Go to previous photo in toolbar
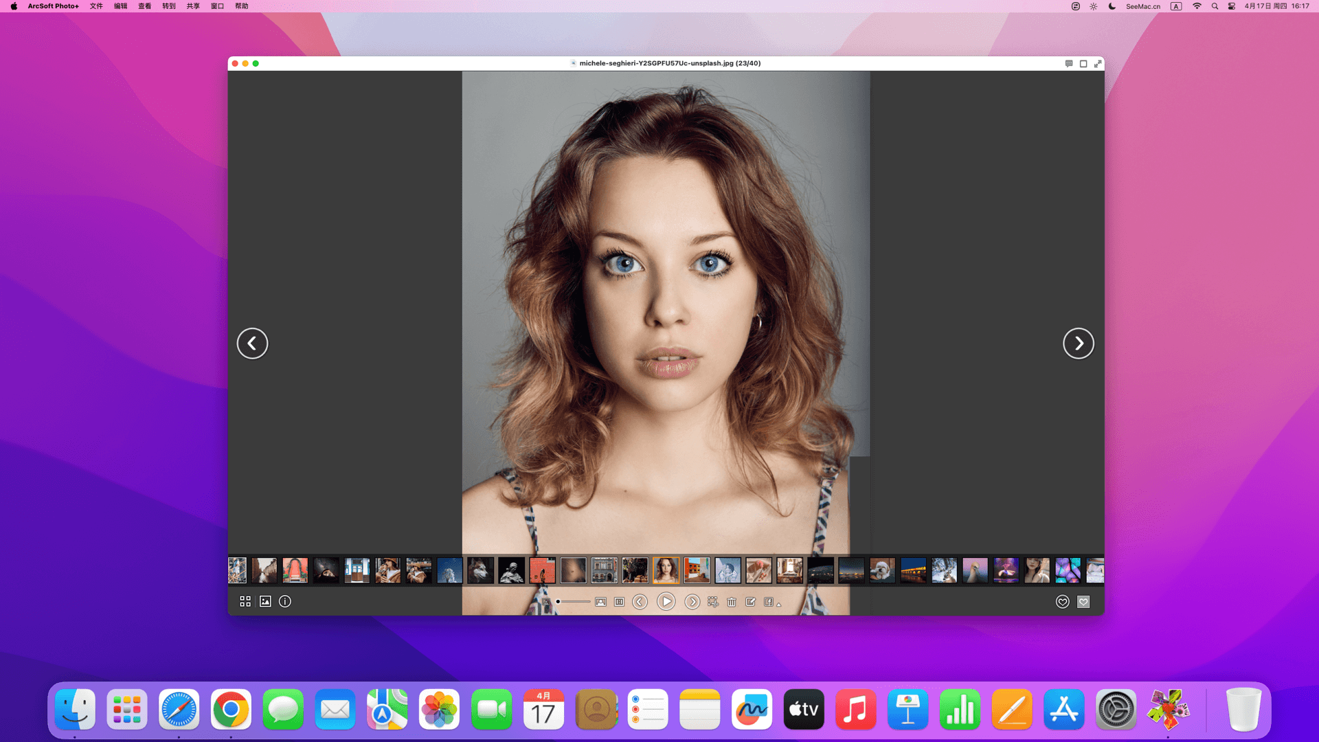 640,602
